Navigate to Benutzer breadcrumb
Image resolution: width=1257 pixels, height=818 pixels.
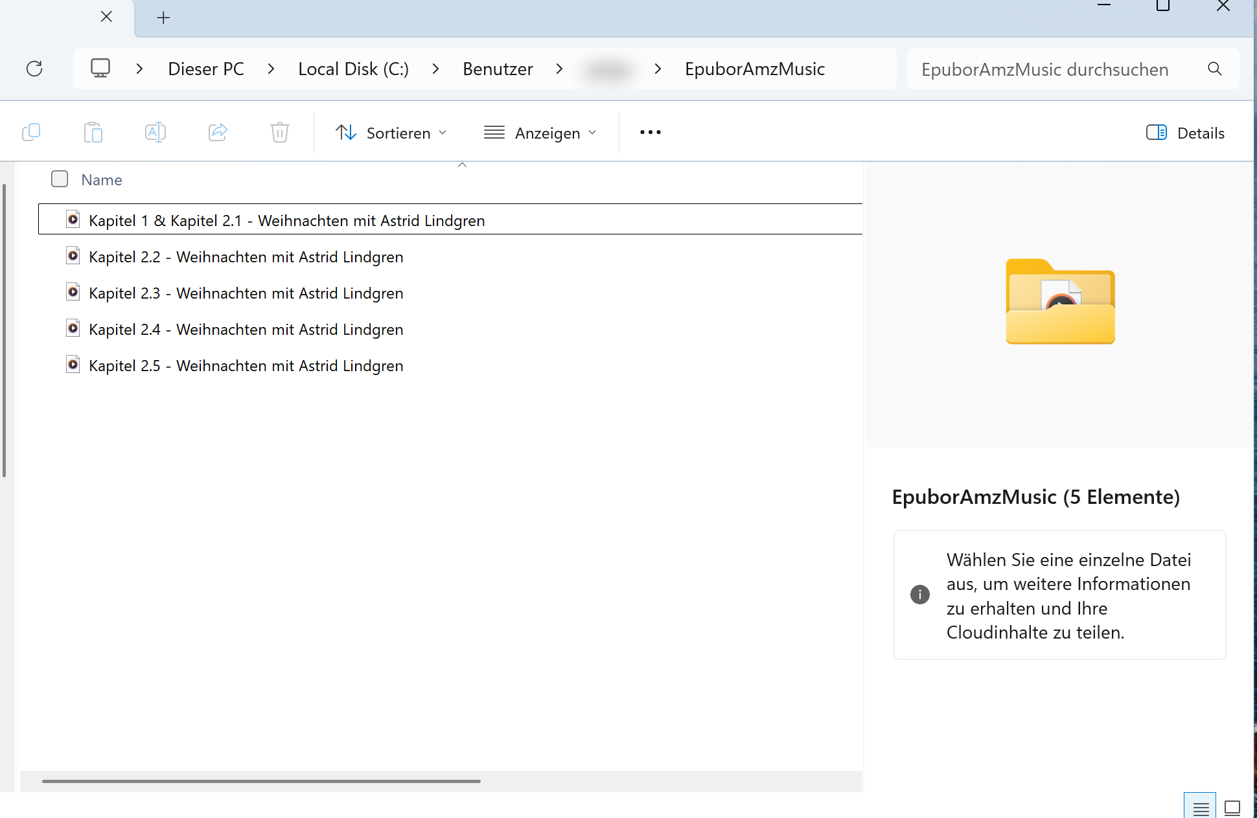click(x=498, y=69)
